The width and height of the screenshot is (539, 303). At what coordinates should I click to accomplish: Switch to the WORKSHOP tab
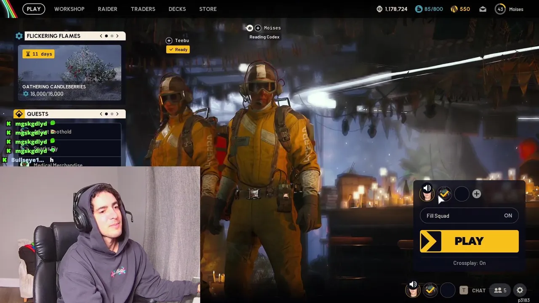point(69,9)
